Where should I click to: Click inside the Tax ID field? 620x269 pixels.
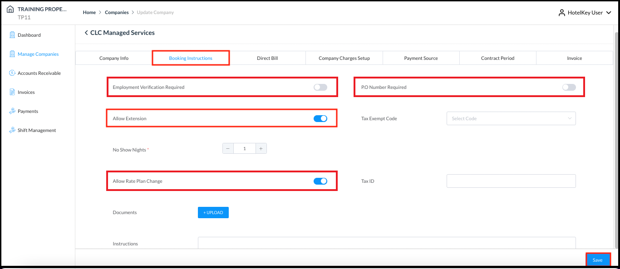pos(511,181)
